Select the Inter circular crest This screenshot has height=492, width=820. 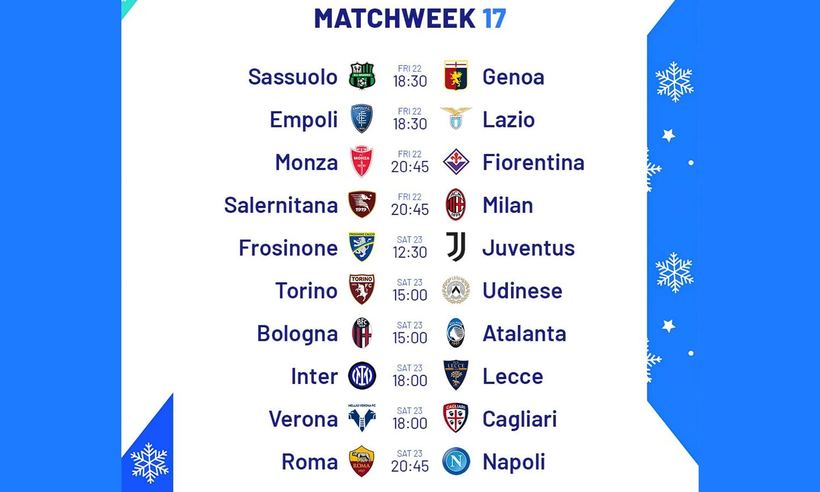(x=362, y=376)
